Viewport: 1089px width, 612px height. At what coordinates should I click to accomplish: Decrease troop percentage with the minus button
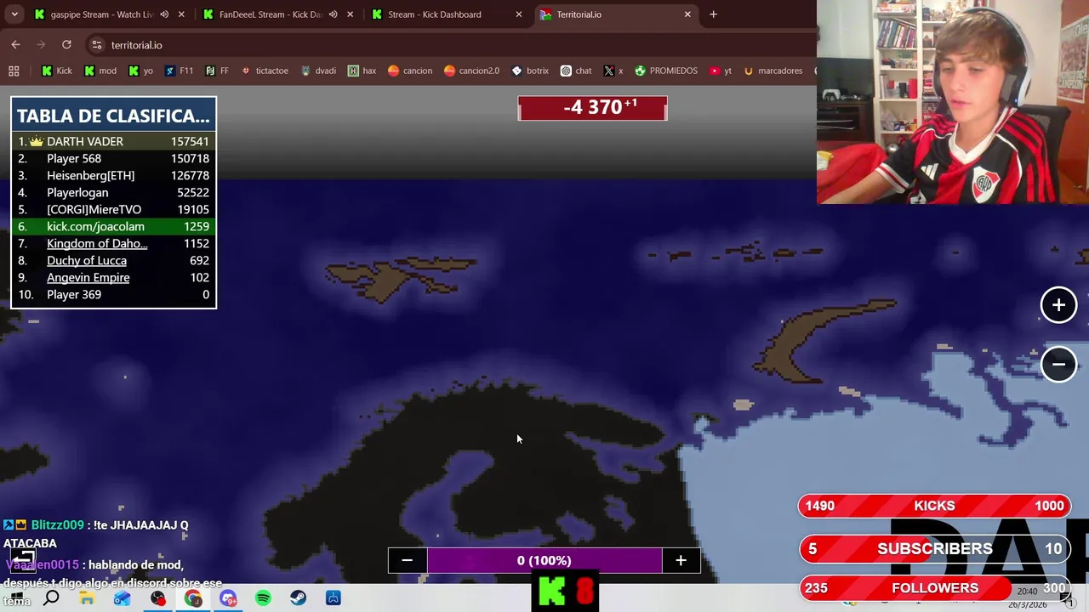coord(408,560)
